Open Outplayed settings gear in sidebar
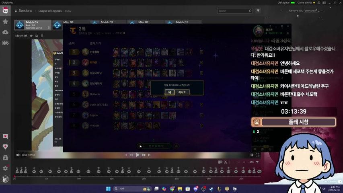The height and width of the screenshot is (193, 343). [5, 168]
